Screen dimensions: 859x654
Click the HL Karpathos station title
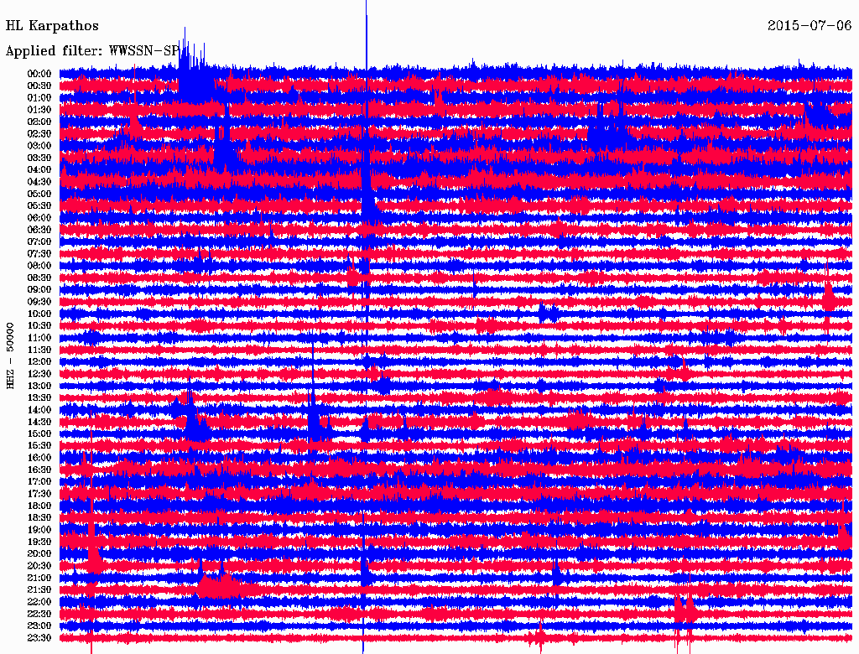coord(52,26)
